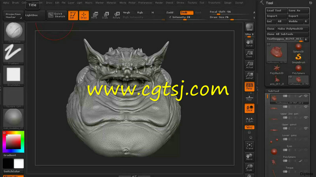
Task: Hide the Upper gums1 subtool eye
Action: (x=306, y=117)
